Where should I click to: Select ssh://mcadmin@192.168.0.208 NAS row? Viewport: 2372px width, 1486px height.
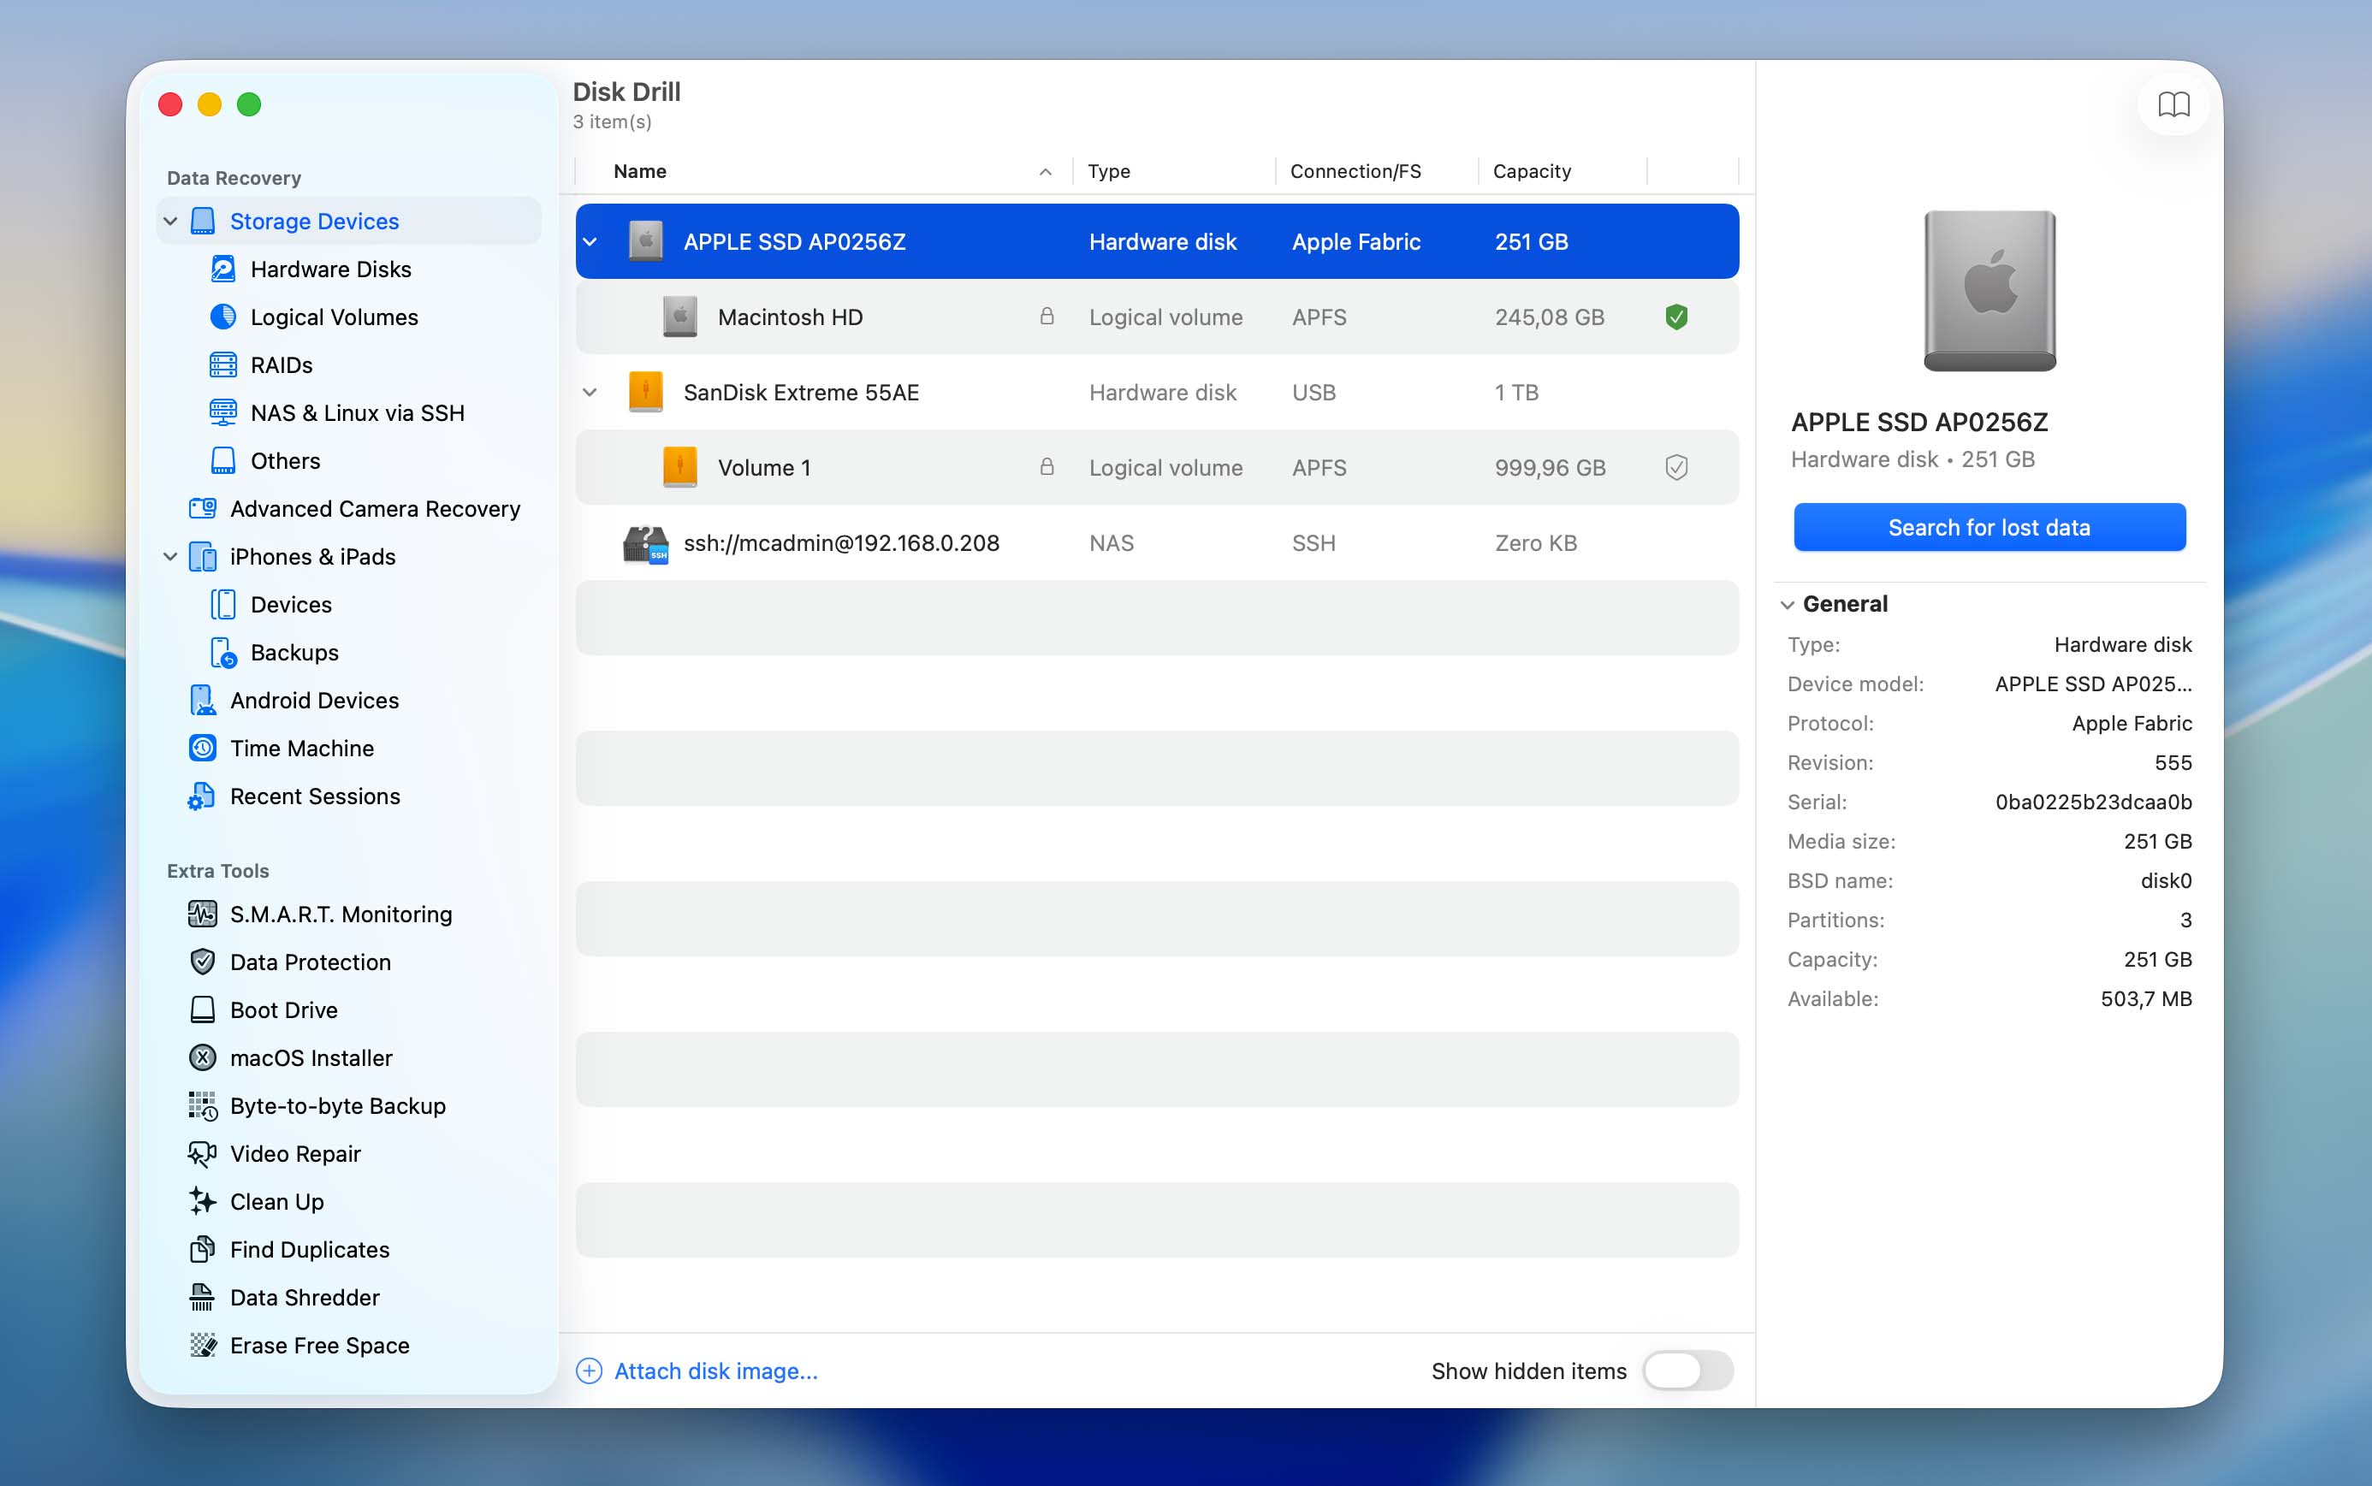pyautogui.click(x=1157, y=542)
